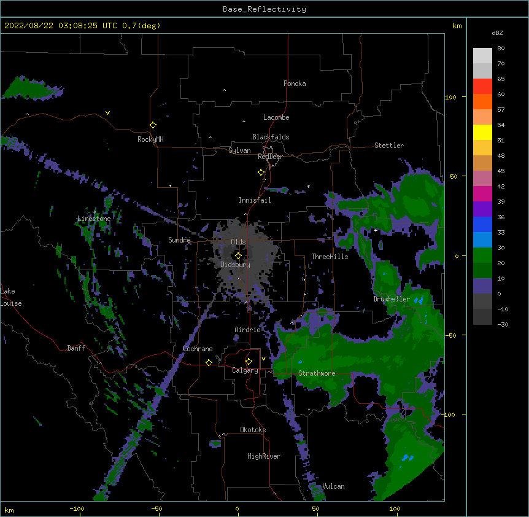Click the yellow diamond marker near RockyMH

[x=153, y=125]
